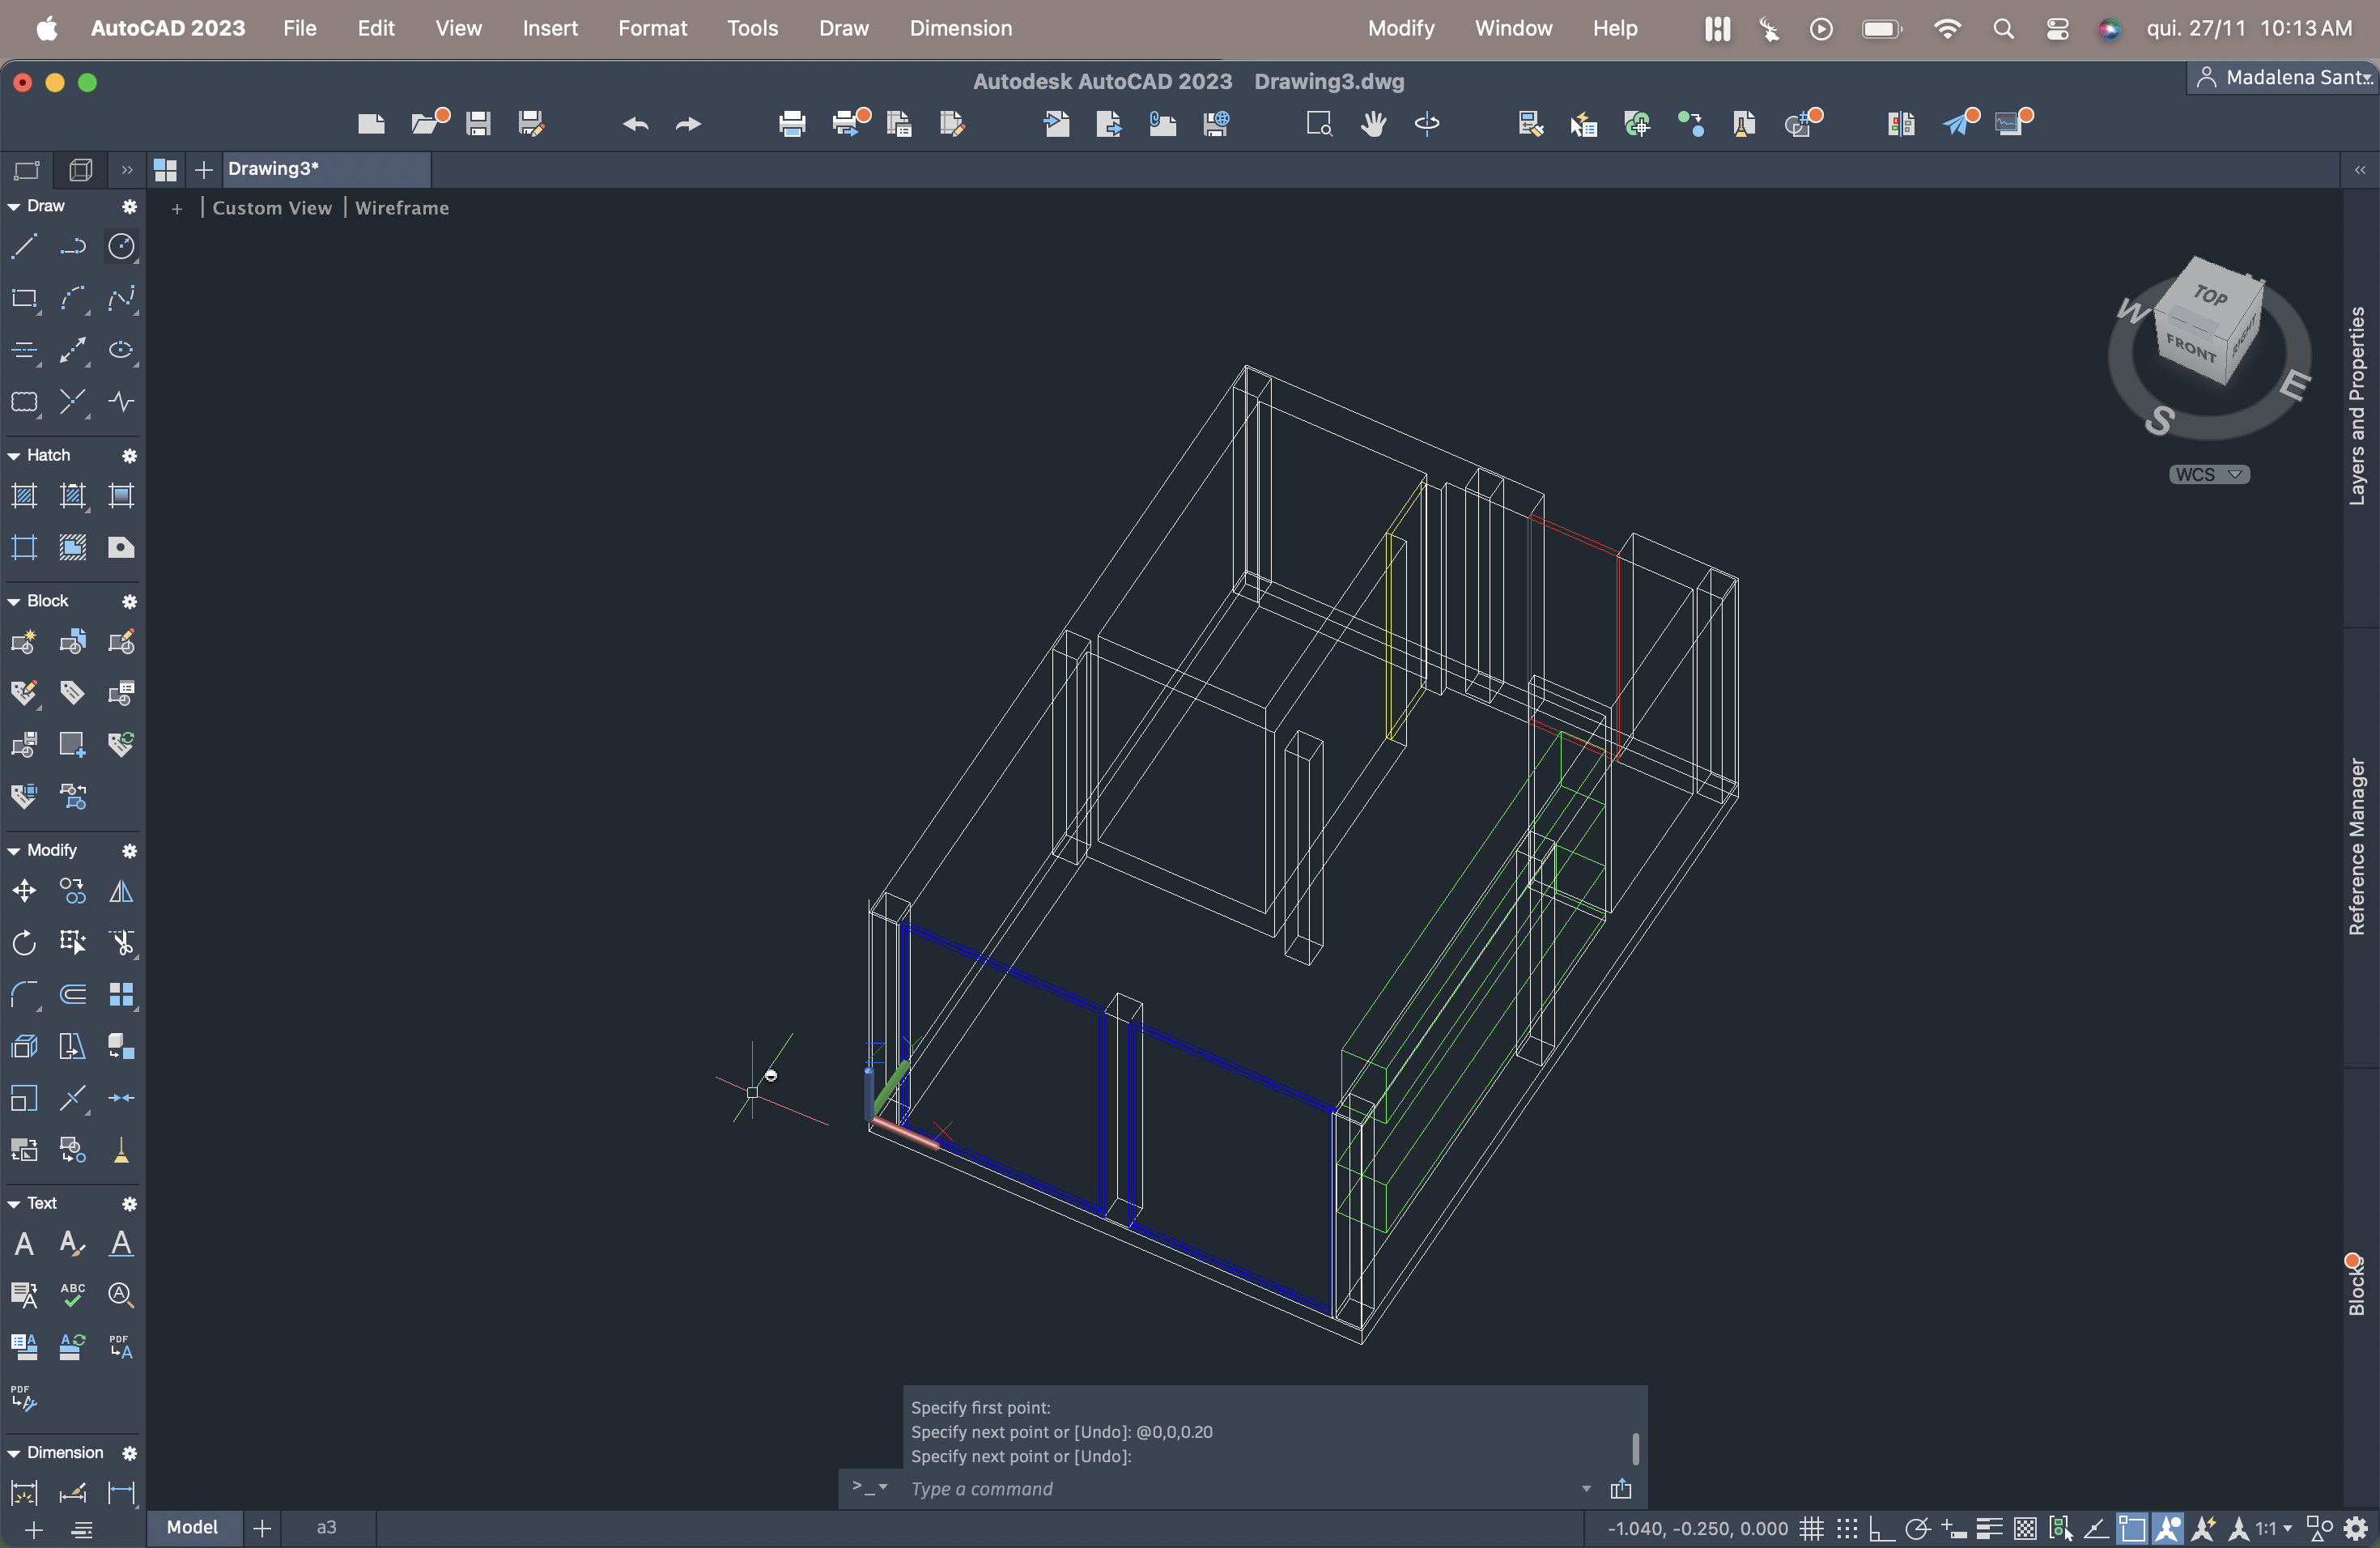Collapse the Hatch panel section

coord(14,456)
